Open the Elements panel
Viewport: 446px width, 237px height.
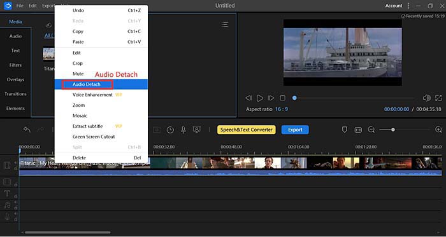click(15, 108)
